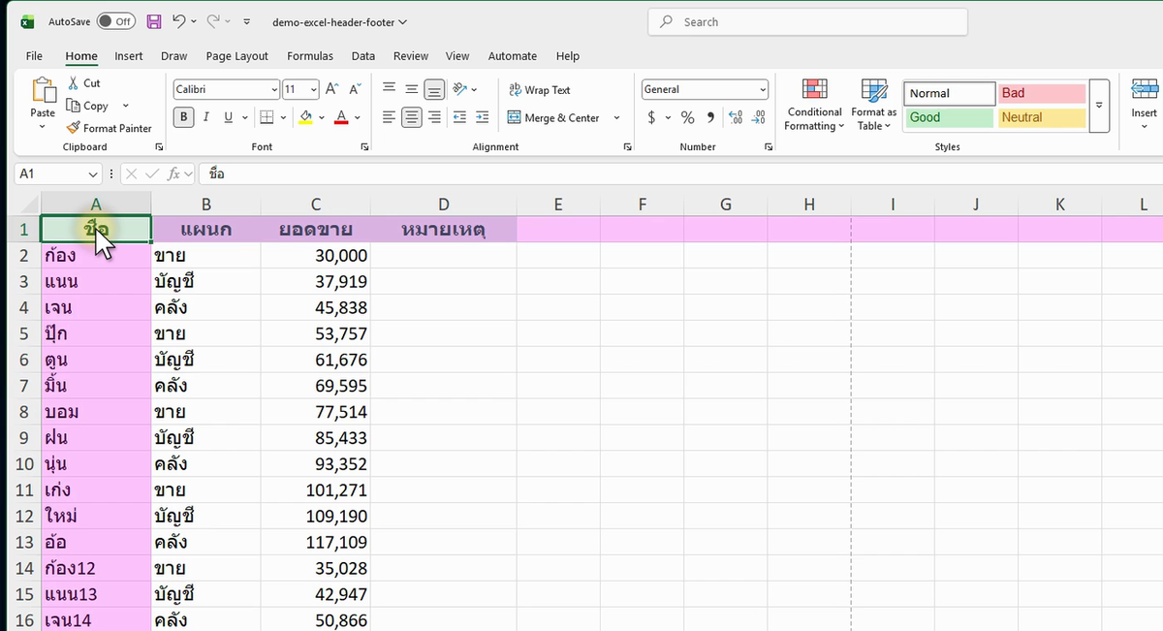The image size is (1163, 631).
Task: Apply the Bad cell style
Action: point(1042,93)
